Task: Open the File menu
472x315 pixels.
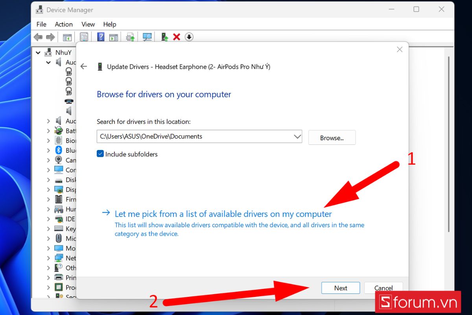Action: point(41,24)
